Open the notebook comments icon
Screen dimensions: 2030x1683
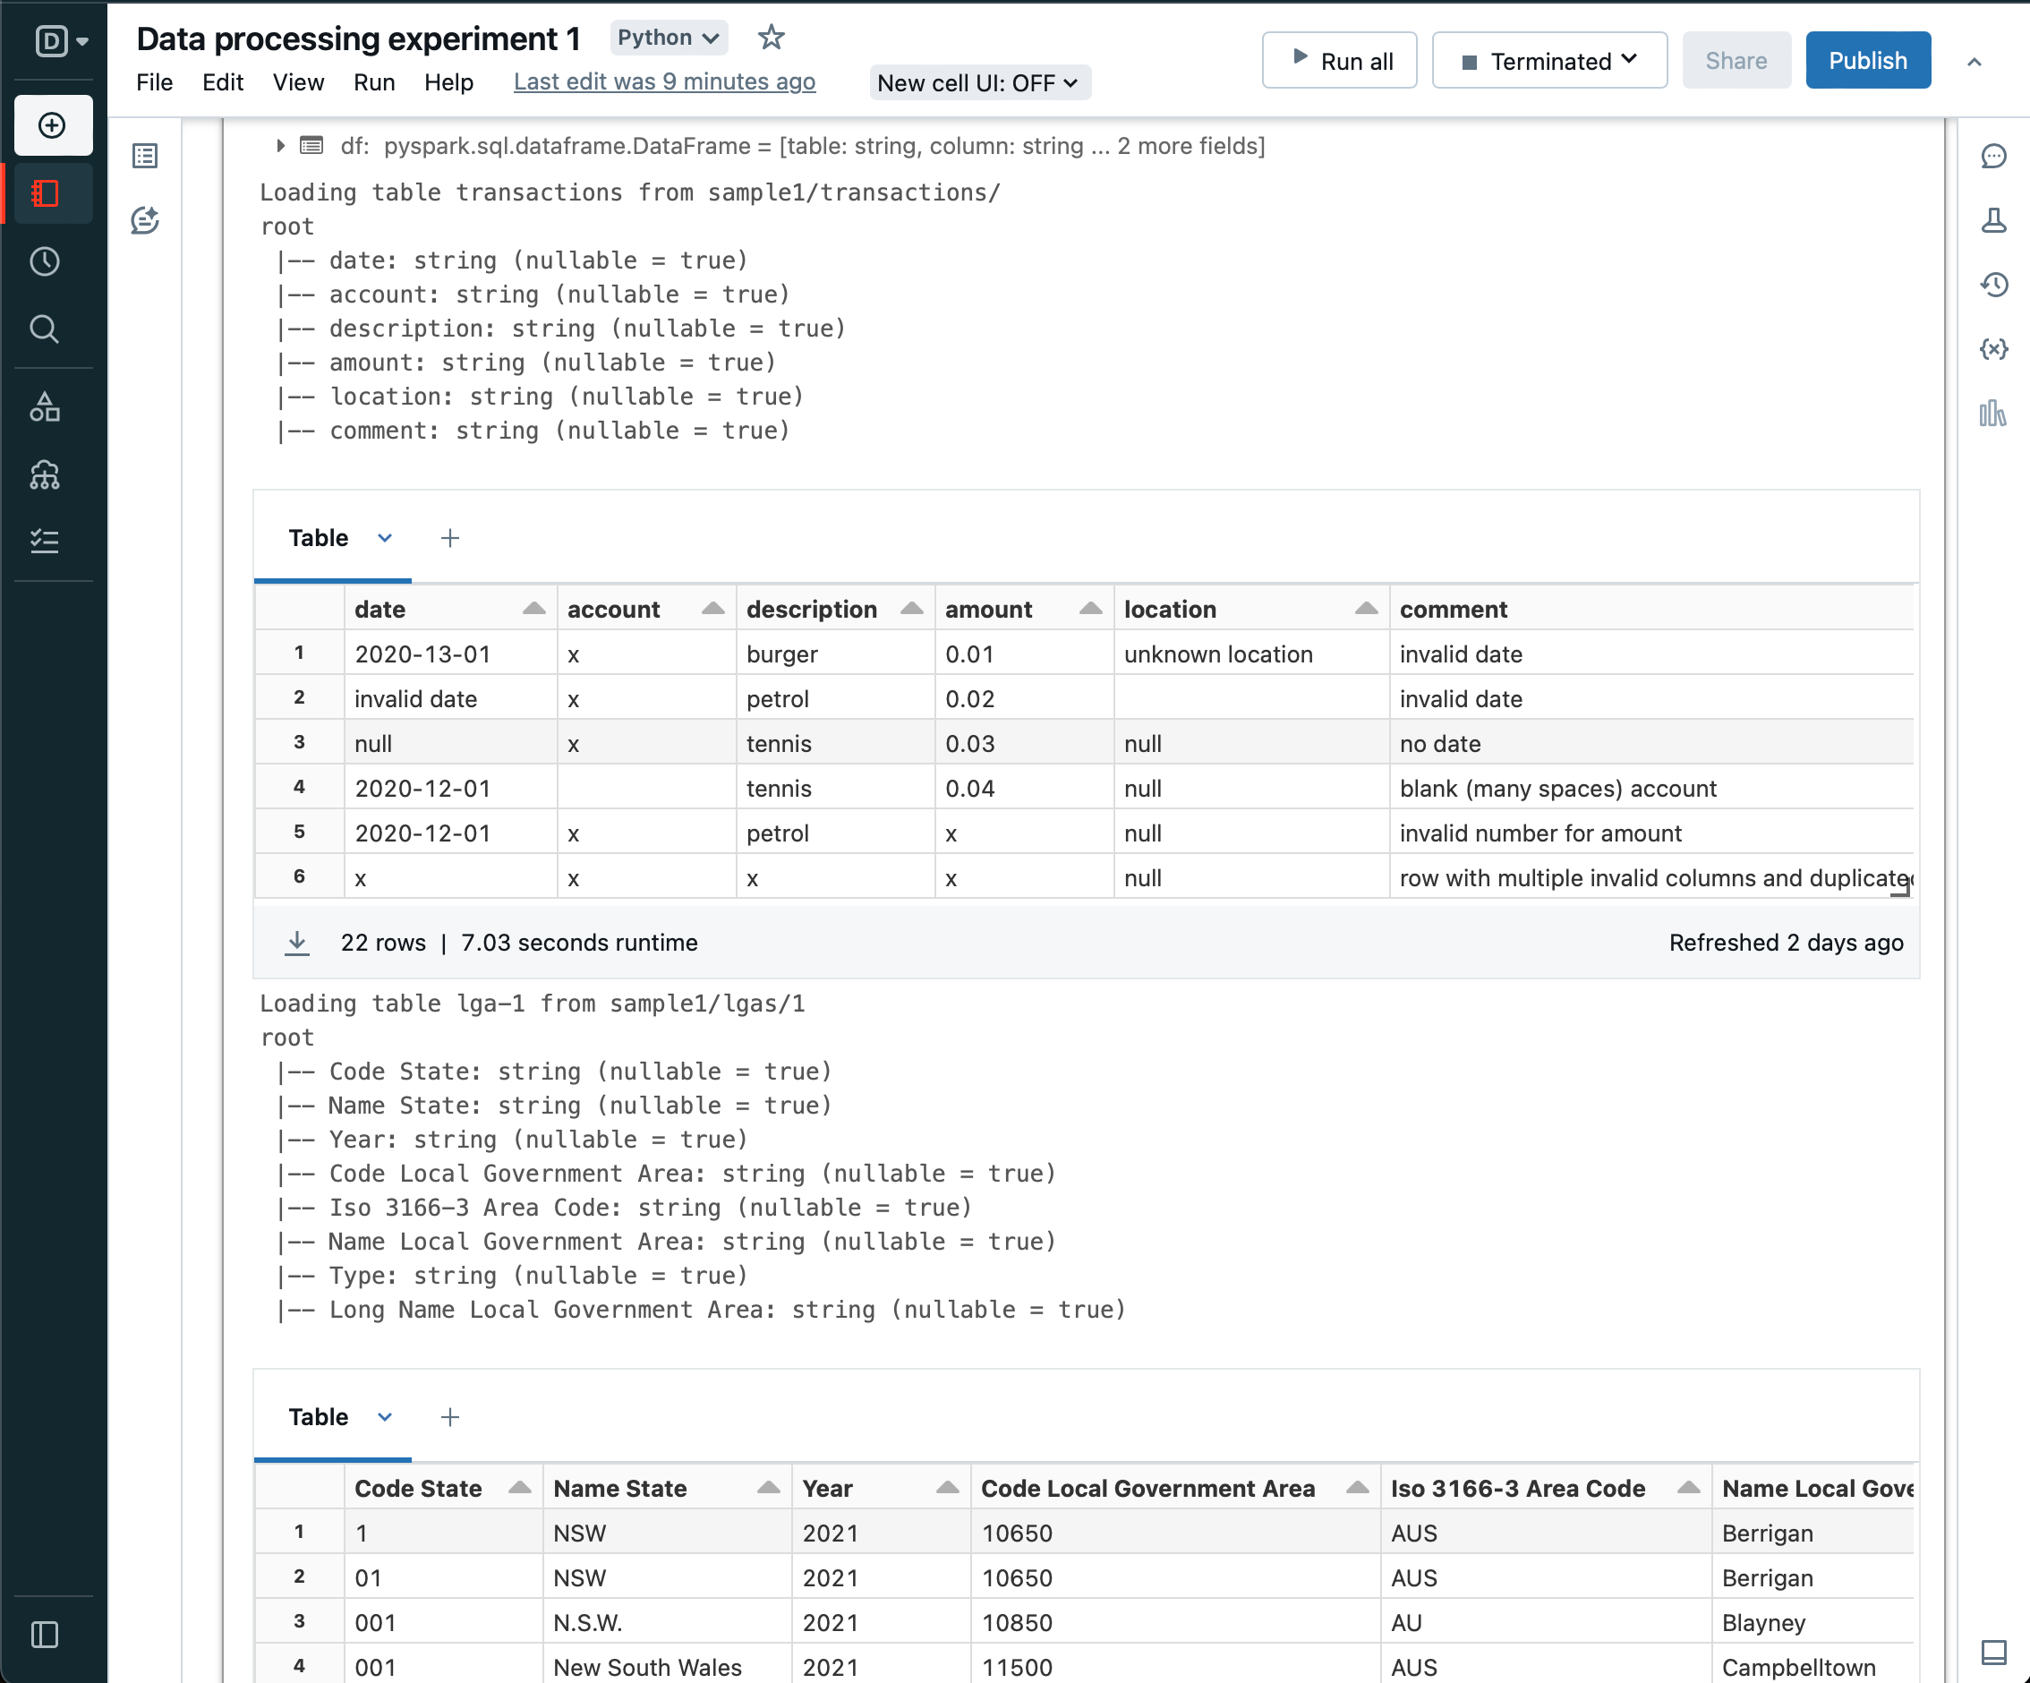coord(1993,156)
